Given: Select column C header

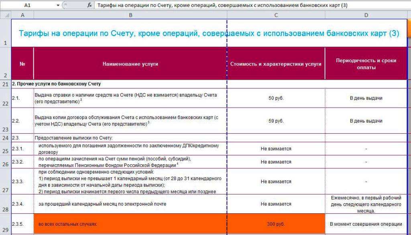Looking at the screenshot, I should coord(276,15).
